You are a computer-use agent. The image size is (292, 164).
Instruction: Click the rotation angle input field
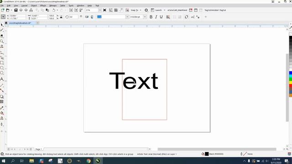73,17
